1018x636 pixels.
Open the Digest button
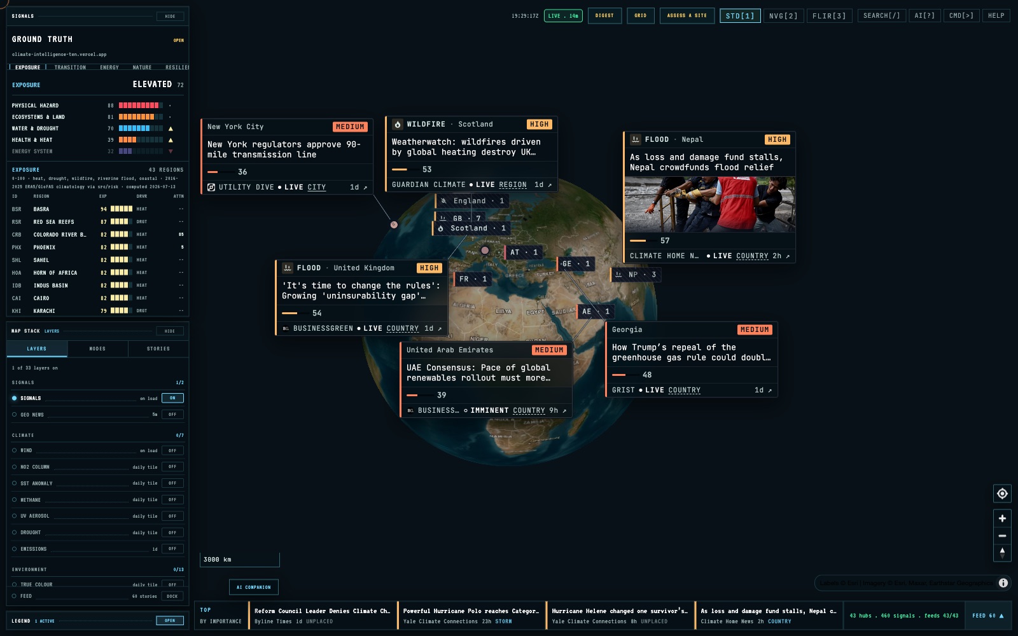pyautogui.click(x=604, y=15)
